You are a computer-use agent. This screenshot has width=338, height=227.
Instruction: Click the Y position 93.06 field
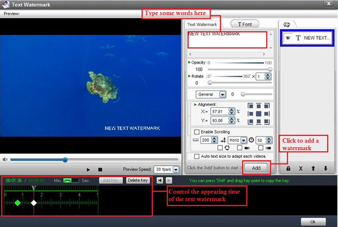tap(220, 120)
